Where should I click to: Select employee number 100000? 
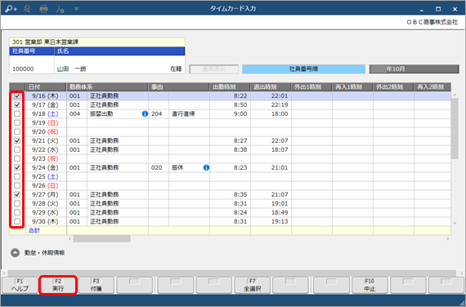pos(23,69)
